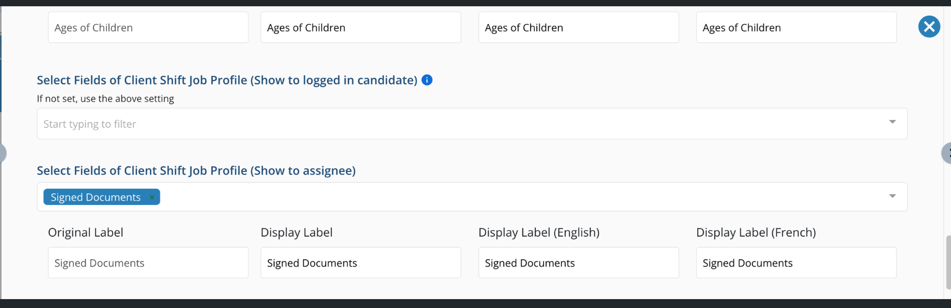Click the greyed-out Ages of Children original field

coord(148,28)
